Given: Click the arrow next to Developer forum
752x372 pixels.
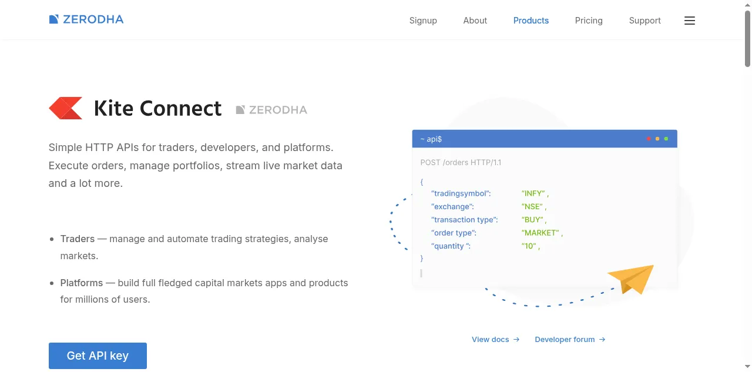Looking at the screenshot, I should point(602,340).
